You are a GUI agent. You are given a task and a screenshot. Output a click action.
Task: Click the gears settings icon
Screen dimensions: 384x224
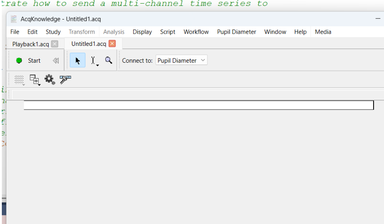pos(50,80)
